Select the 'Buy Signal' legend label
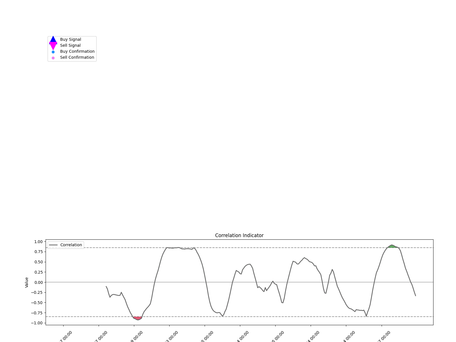The width and height of the screenshot is (456, 342). coord(70,40)
